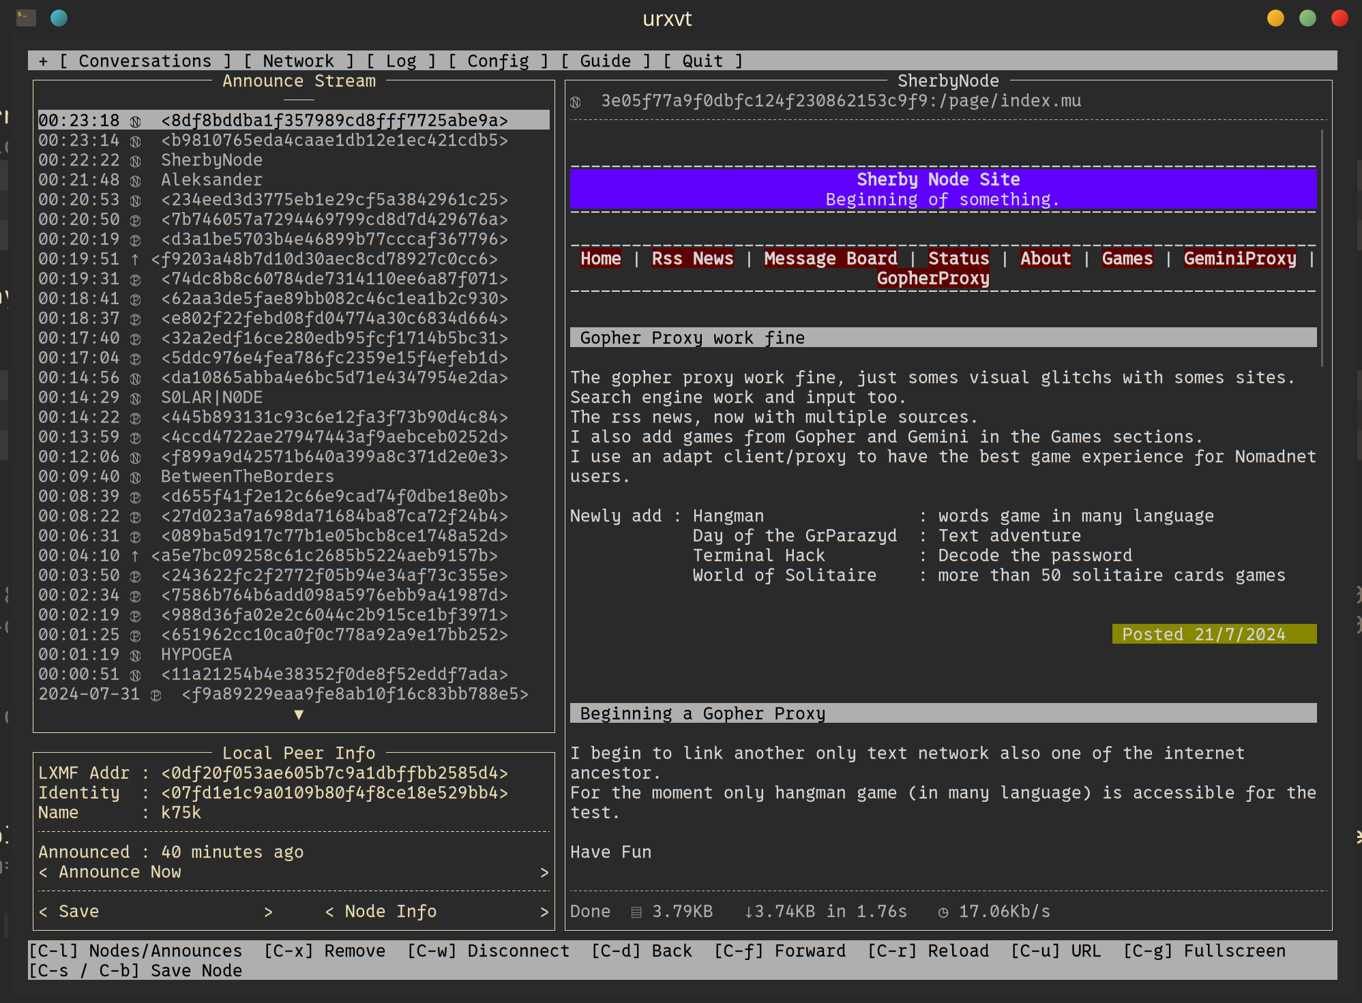Click right chevron of Node Info

click(x=544, y=912)
